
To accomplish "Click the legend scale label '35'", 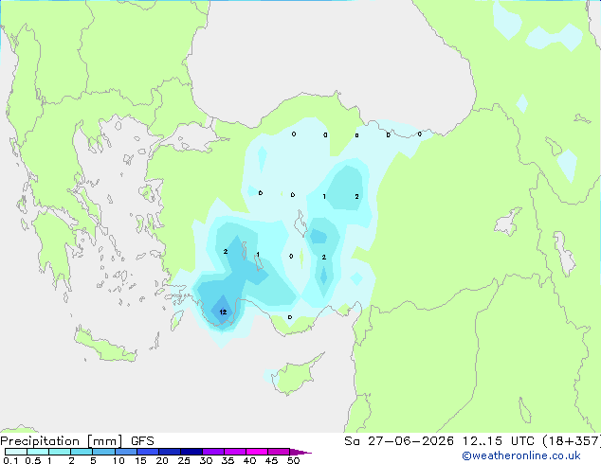I will [228, 460].
